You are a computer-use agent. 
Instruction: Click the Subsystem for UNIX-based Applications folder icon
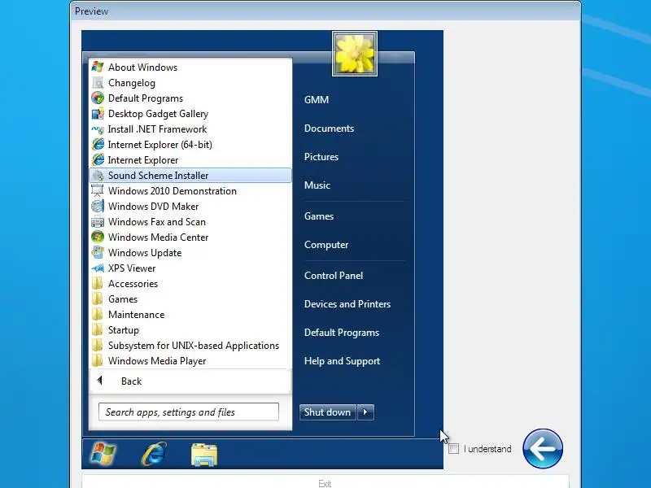point(98,345)
